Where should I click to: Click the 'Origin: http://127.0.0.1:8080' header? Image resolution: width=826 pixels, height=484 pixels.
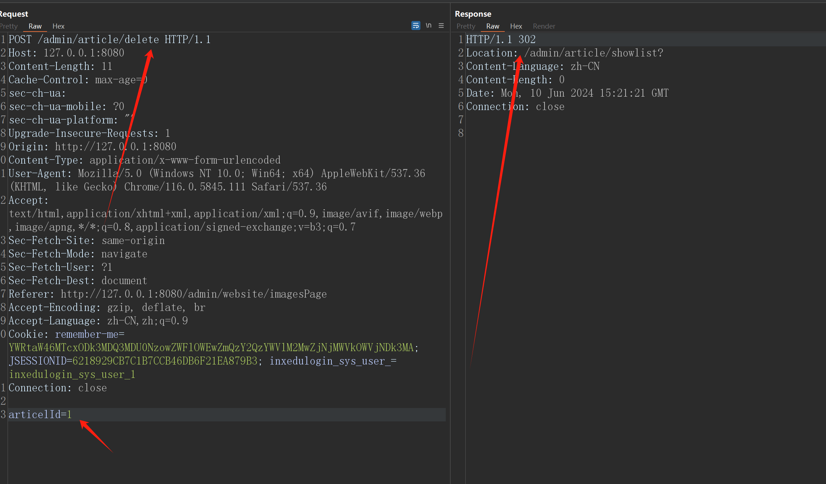point(92,147)
